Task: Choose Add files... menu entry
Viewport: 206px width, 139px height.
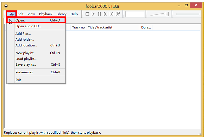Action: click(36, 34)
